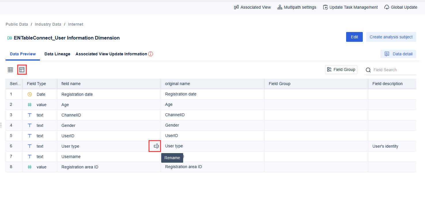This screenshot has height=218, width=425.
Task: Click Create analysis subject button
Action: click(x=391, y=37)
